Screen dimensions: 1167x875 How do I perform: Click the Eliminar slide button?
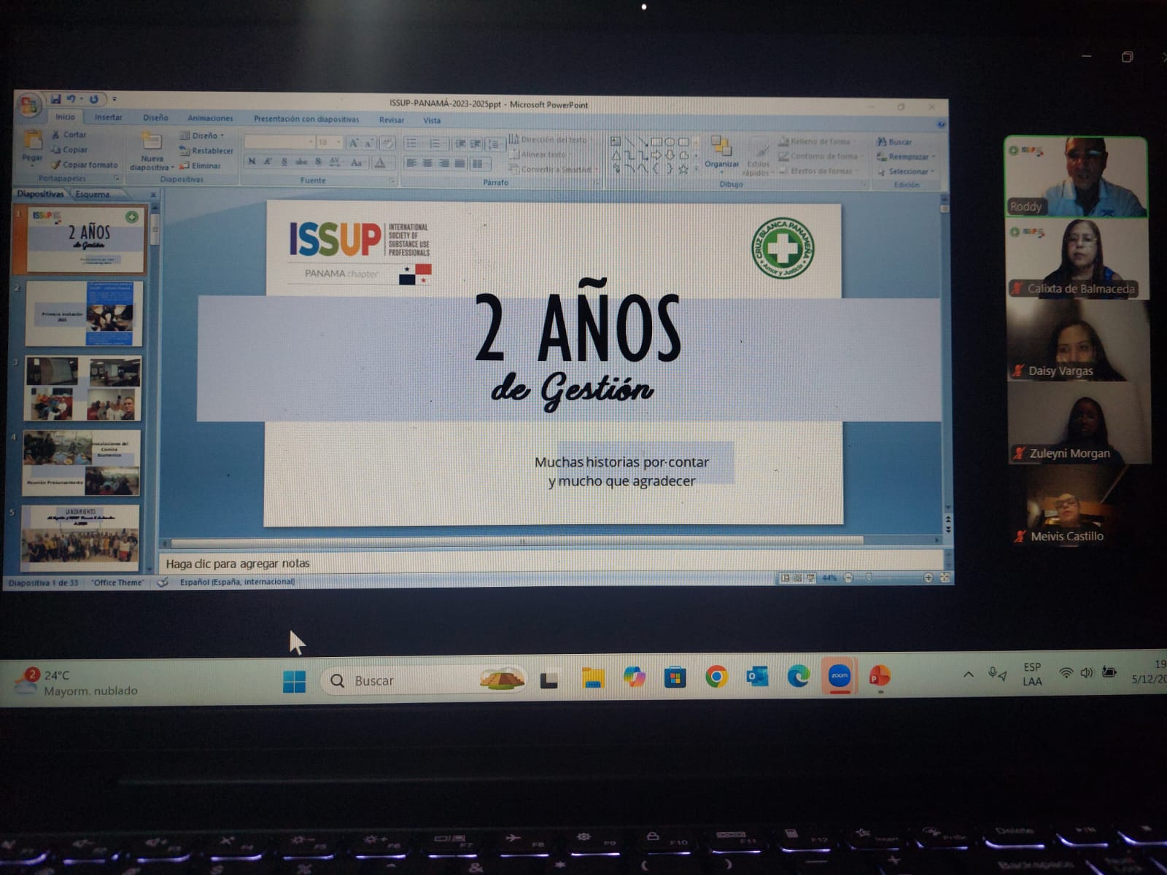click(x=201, y=166)
